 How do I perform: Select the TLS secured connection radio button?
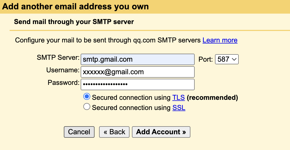87,97
